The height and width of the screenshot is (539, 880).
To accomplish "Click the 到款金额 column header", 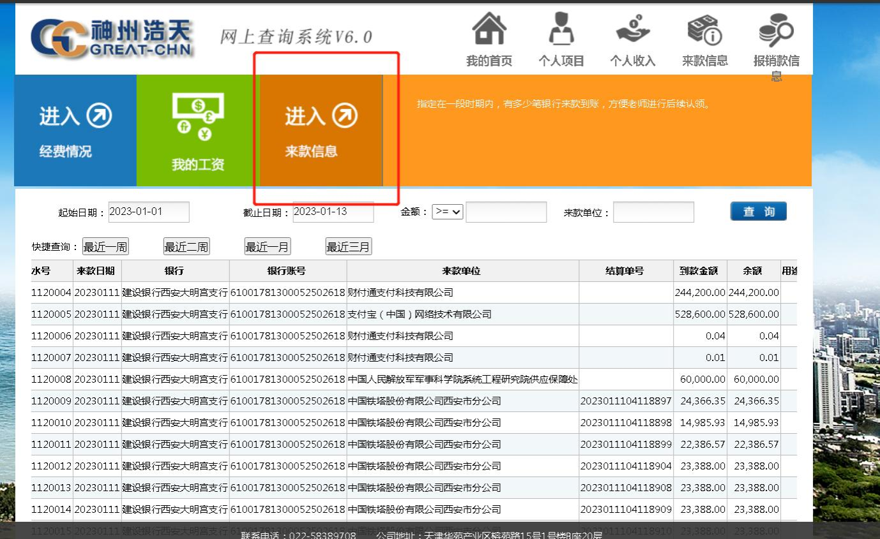I will coord(699,271).
